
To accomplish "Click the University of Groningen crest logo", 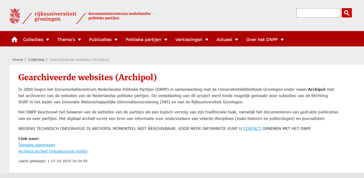I will [15, 16].
